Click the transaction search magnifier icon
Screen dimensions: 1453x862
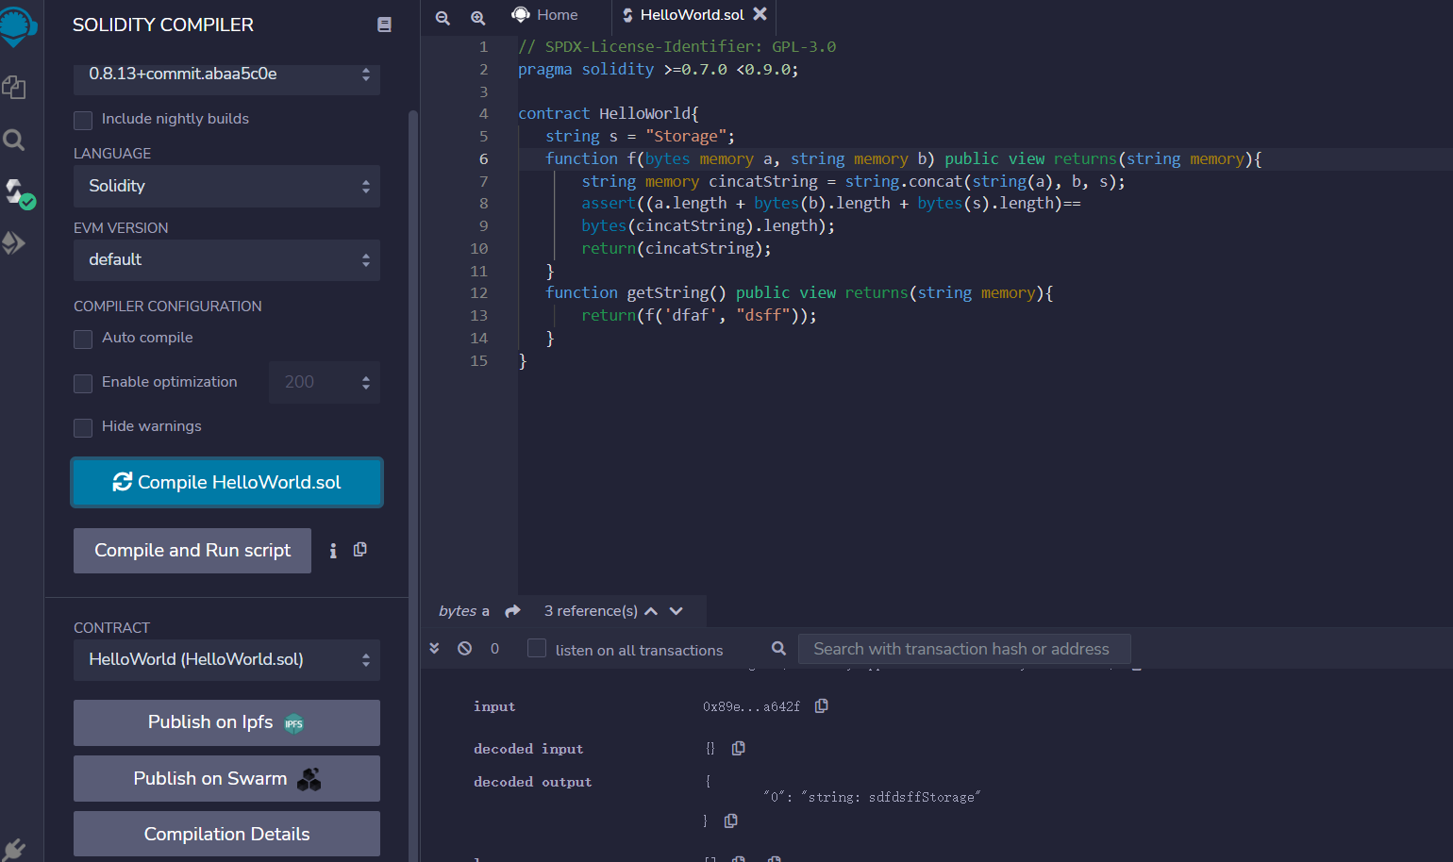point(778,648)
